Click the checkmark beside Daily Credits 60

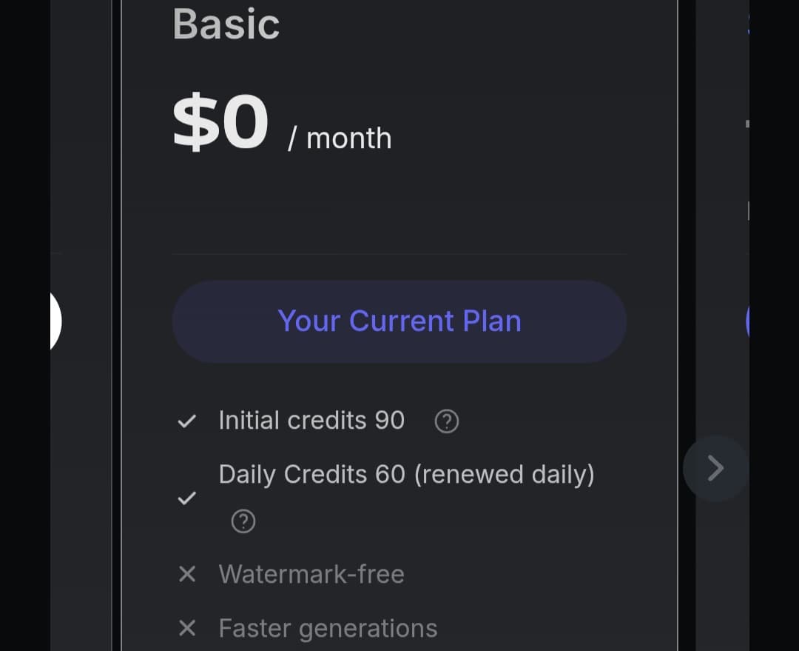pyautogui.click(x=187, y=498)
